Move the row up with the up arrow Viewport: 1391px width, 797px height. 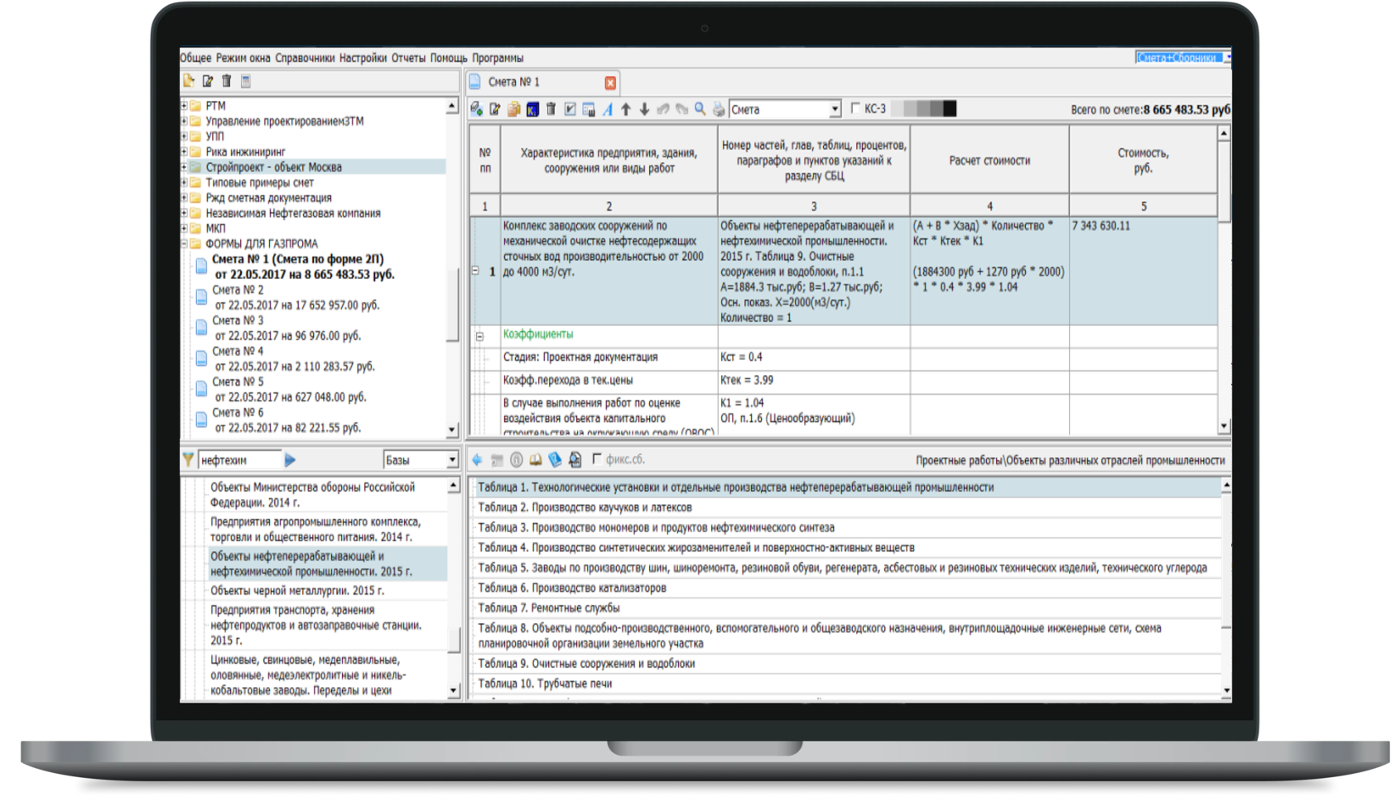pyautogui.click(x=626, y=109)
